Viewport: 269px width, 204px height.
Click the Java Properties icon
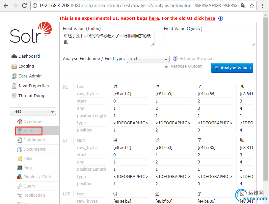pos(14,86)
